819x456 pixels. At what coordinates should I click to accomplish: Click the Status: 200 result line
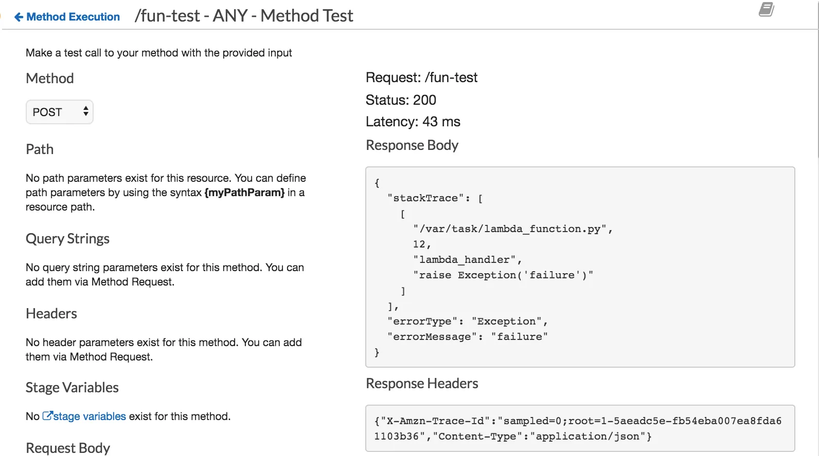[401, 100]
